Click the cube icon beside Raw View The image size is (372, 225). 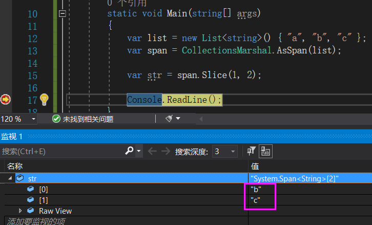click(31, 210)
